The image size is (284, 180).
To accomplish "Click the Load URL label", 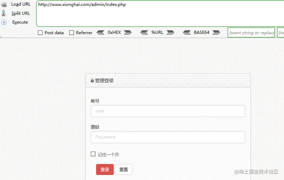I will point(21,4).
